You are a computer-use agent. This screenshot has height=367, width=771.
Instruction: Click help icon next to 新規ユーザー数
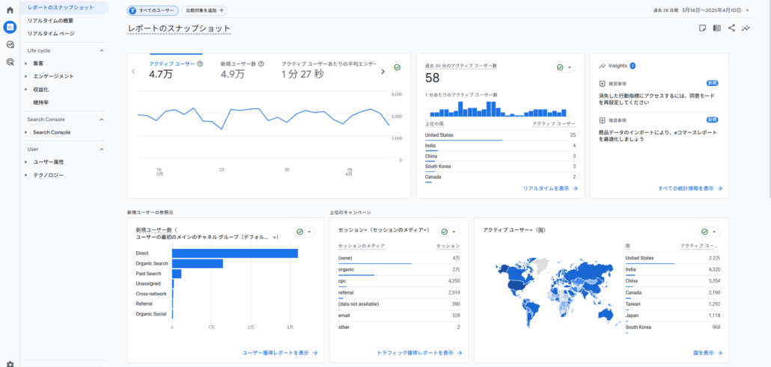261,64
